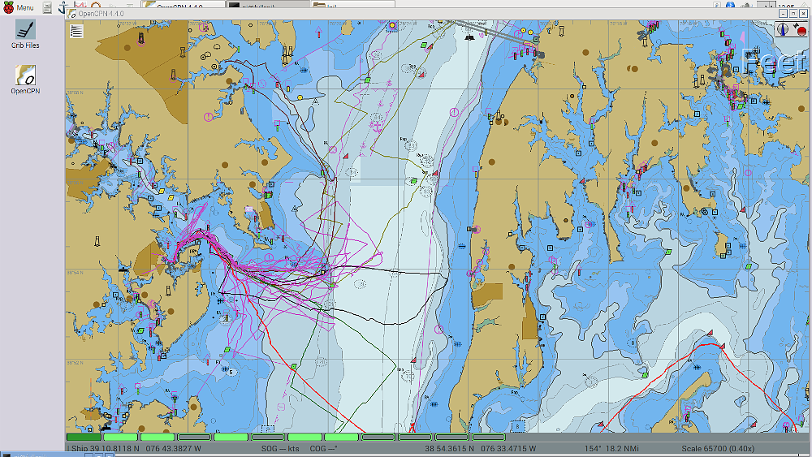This screenshot has height=457, width=812.
Task: Open the network tray icon
Action: [745, 6]
